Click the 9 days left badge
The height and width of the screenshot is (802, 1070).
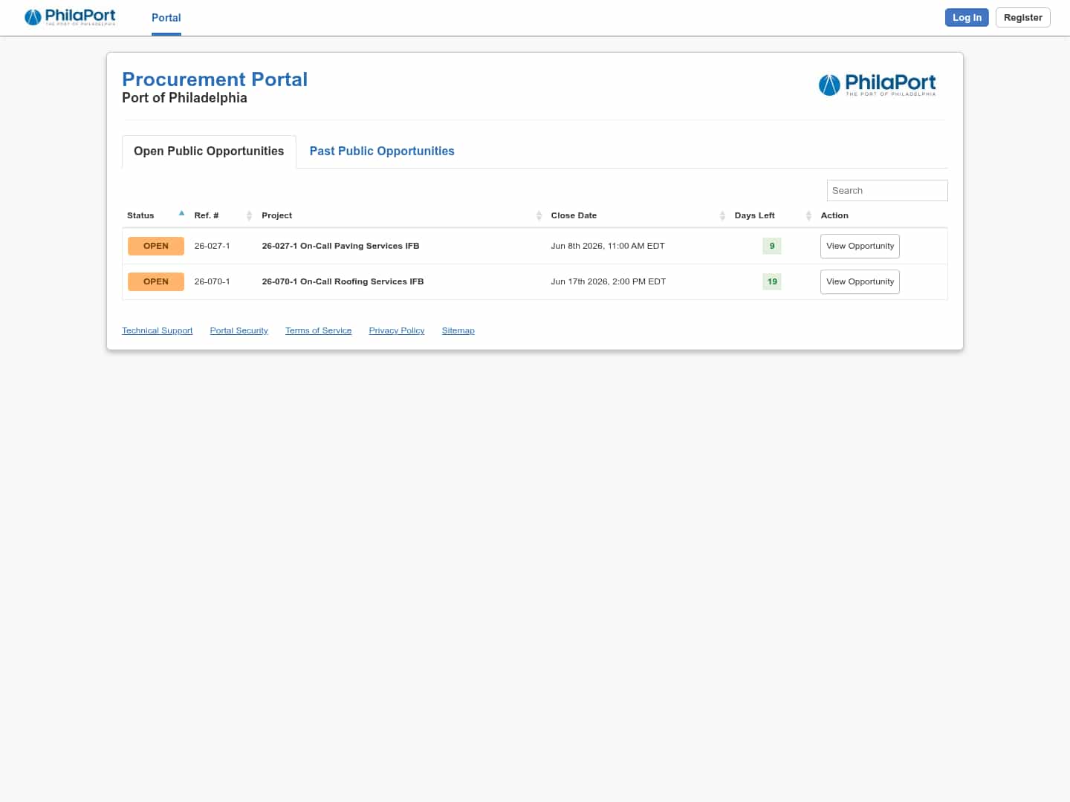pos(772,246)
